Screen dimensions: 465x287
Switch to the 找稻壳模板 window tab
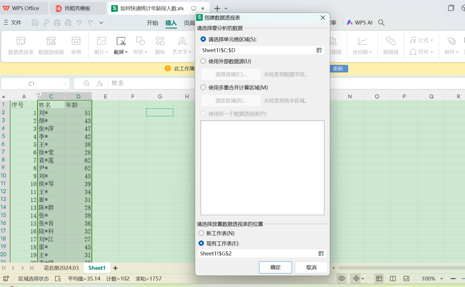click(x=78, y=8)
